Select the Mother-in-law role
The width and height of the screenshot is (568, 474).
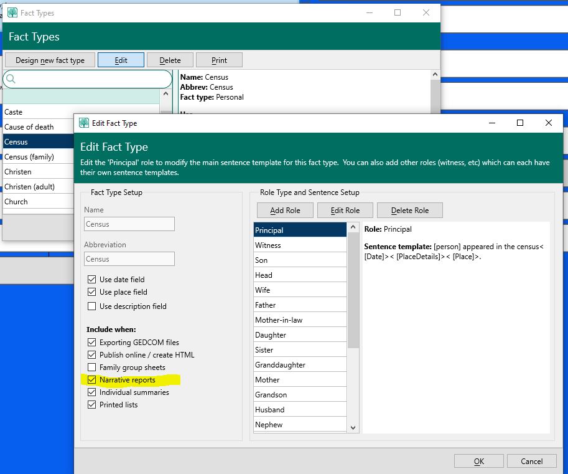[x=299, y=320]
